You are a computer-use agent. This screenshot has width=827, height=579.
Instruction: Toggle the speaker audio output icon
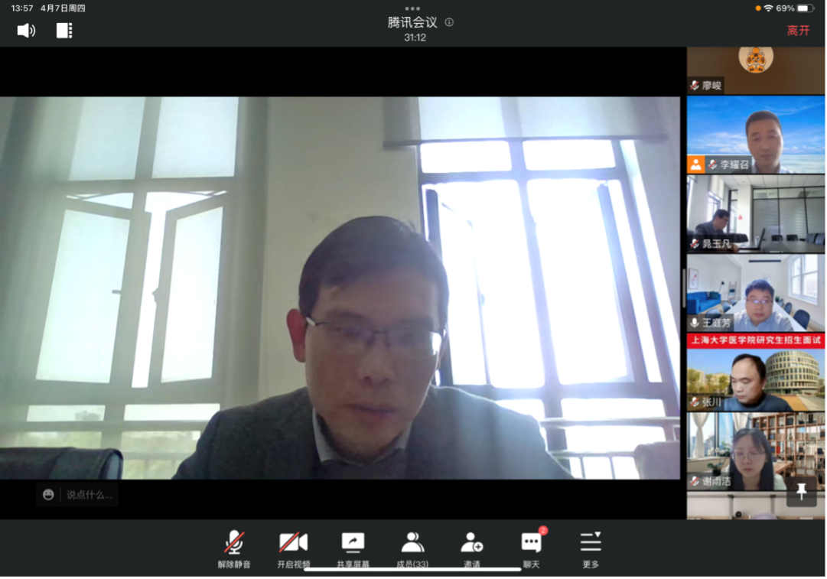coord(26,31)
